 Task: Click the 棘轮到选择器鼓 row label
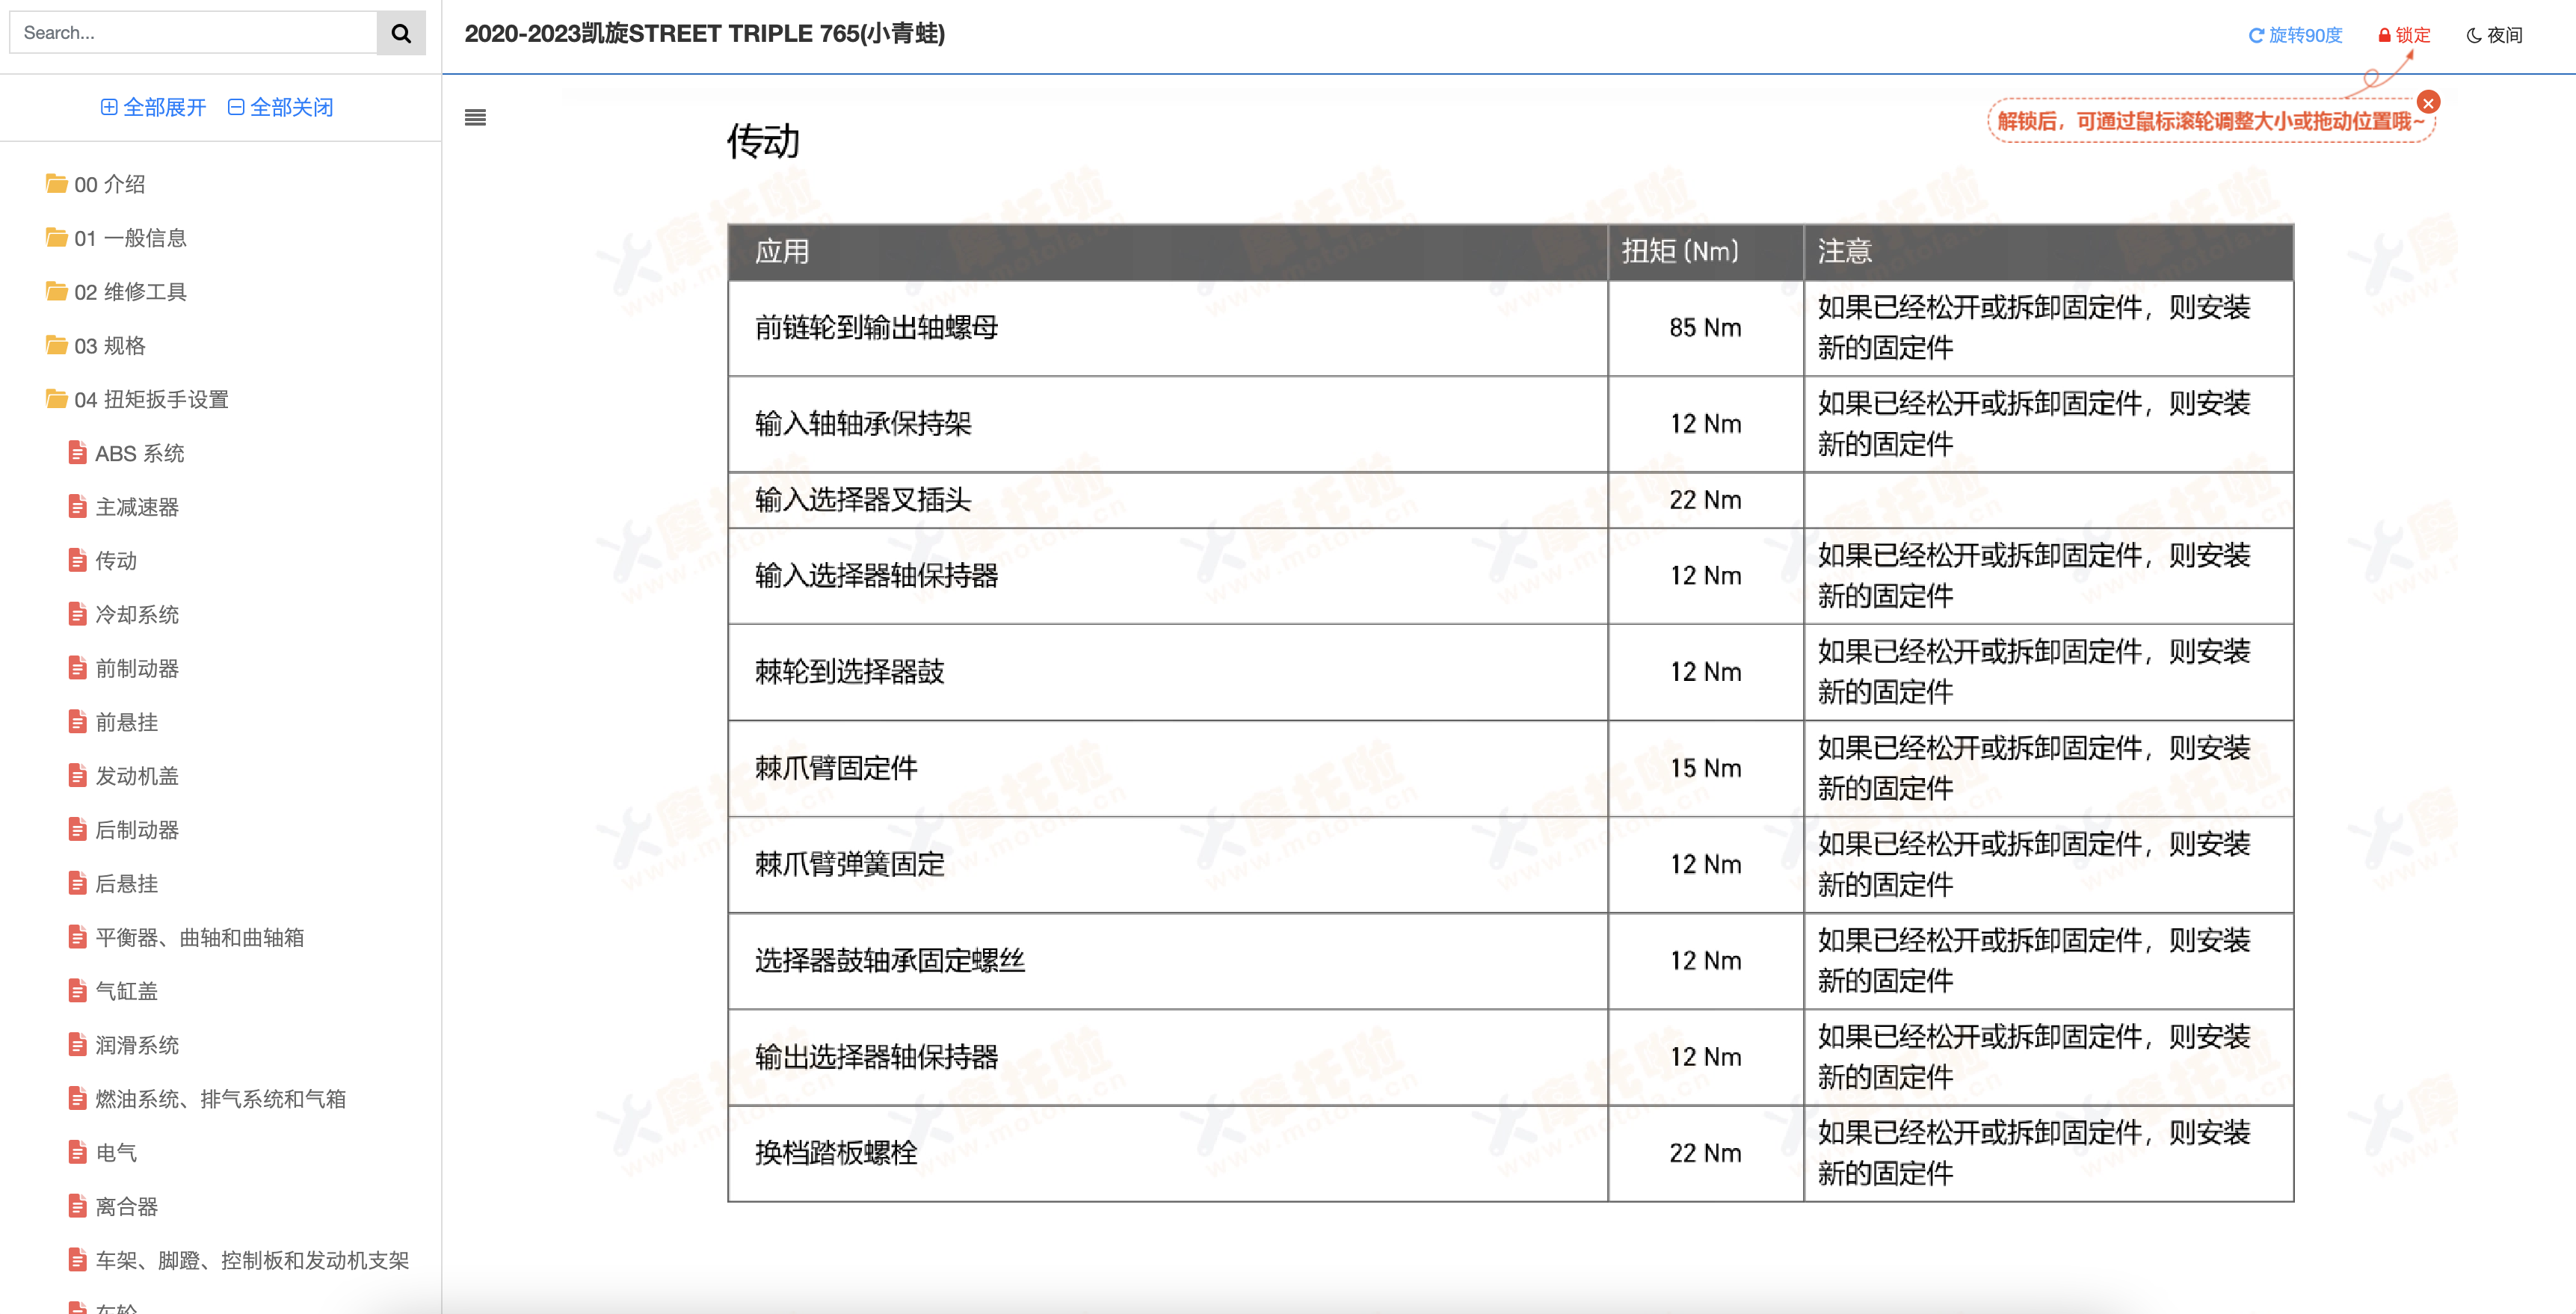coord(850,672)
